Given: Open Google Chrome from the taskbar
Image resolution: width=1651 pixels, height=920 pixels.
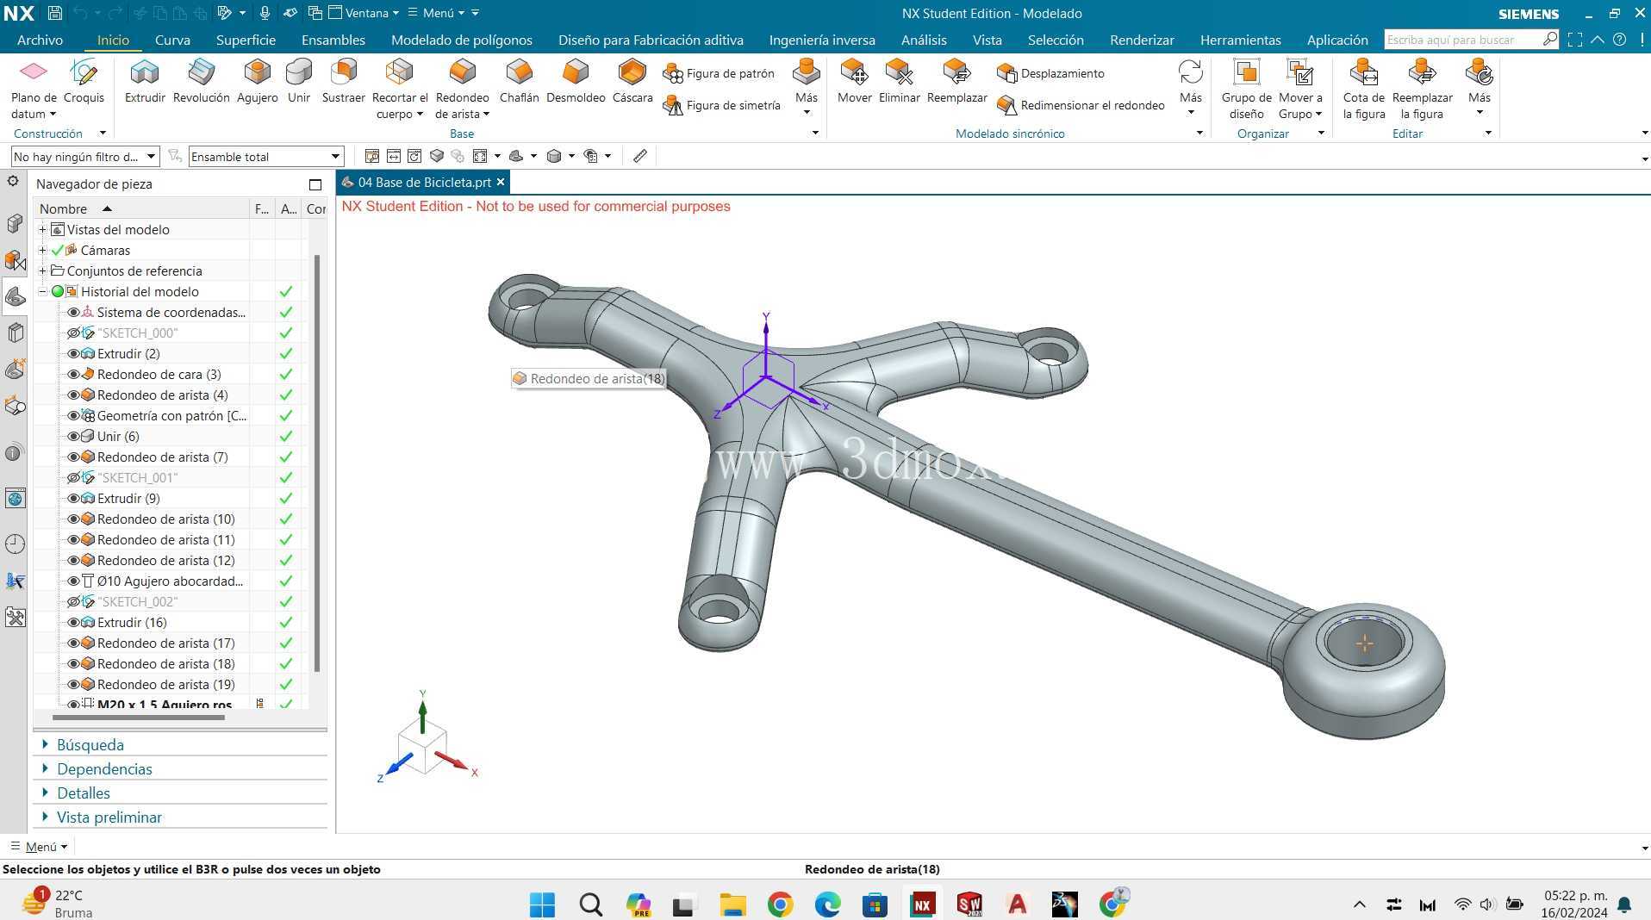Looking at the screenshot, I should [x=780, y=904].
